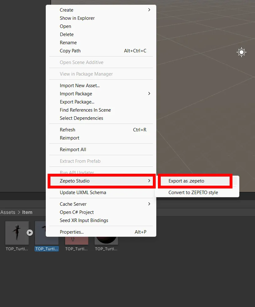Click "Reimport All"
Screen dimensions: 255x307
tap(73, 149)
